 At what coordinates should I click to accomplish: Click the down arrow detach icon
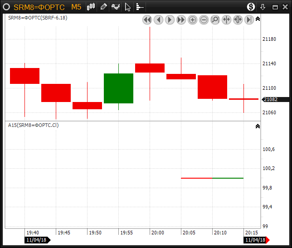coord(263,7)
